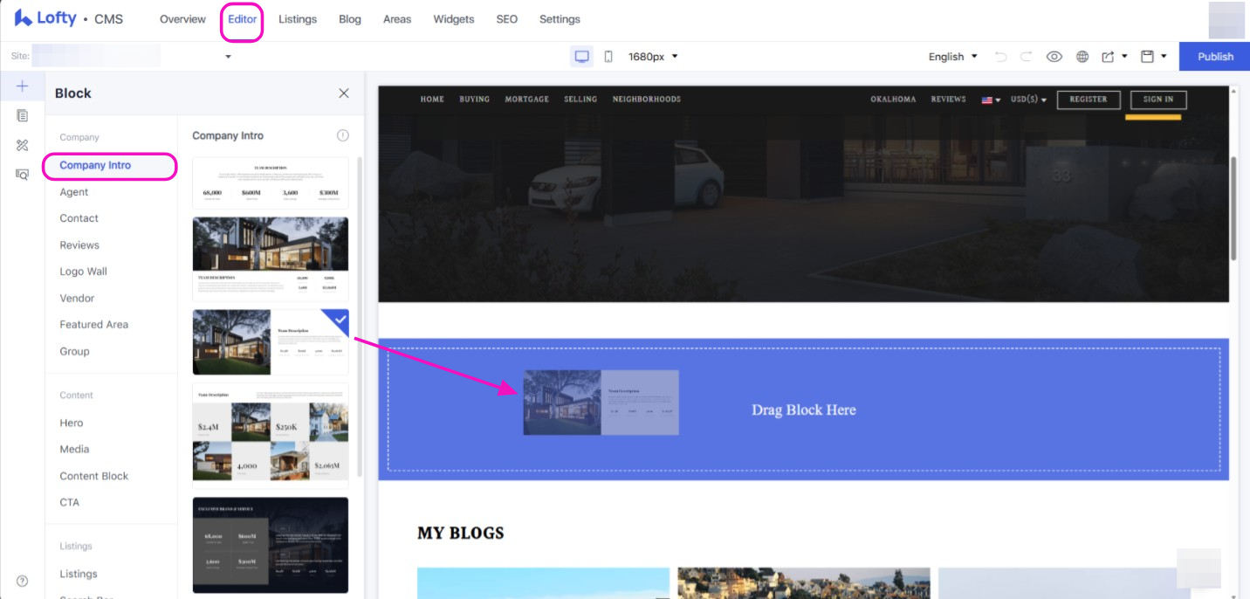Select Reviews in the block category list

tap(79, 245)
